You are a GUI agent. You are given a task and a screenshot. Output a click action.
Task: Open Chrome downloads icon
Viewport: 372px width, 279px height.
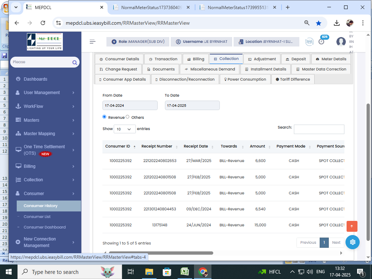click(336, 23)
